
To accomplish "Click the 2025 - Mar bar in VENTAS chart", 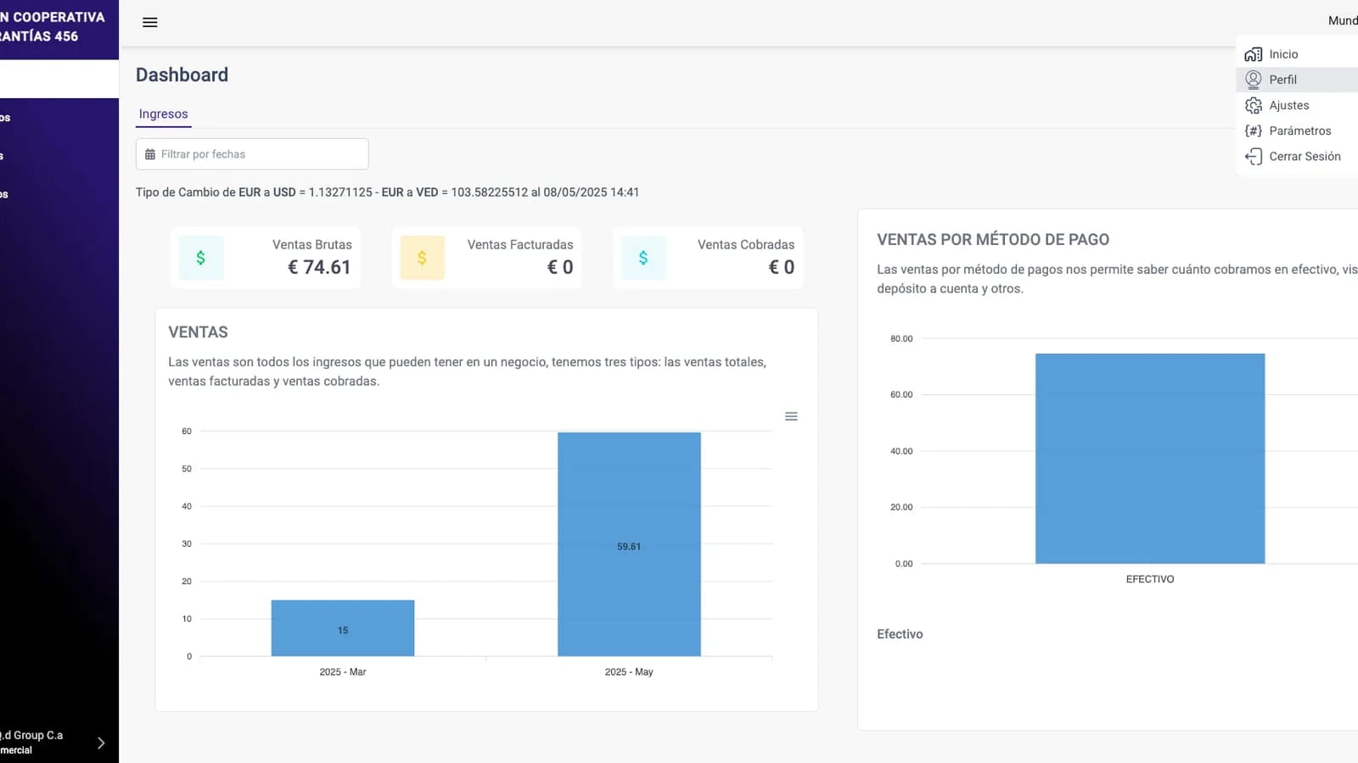I will tap(343, 628).
